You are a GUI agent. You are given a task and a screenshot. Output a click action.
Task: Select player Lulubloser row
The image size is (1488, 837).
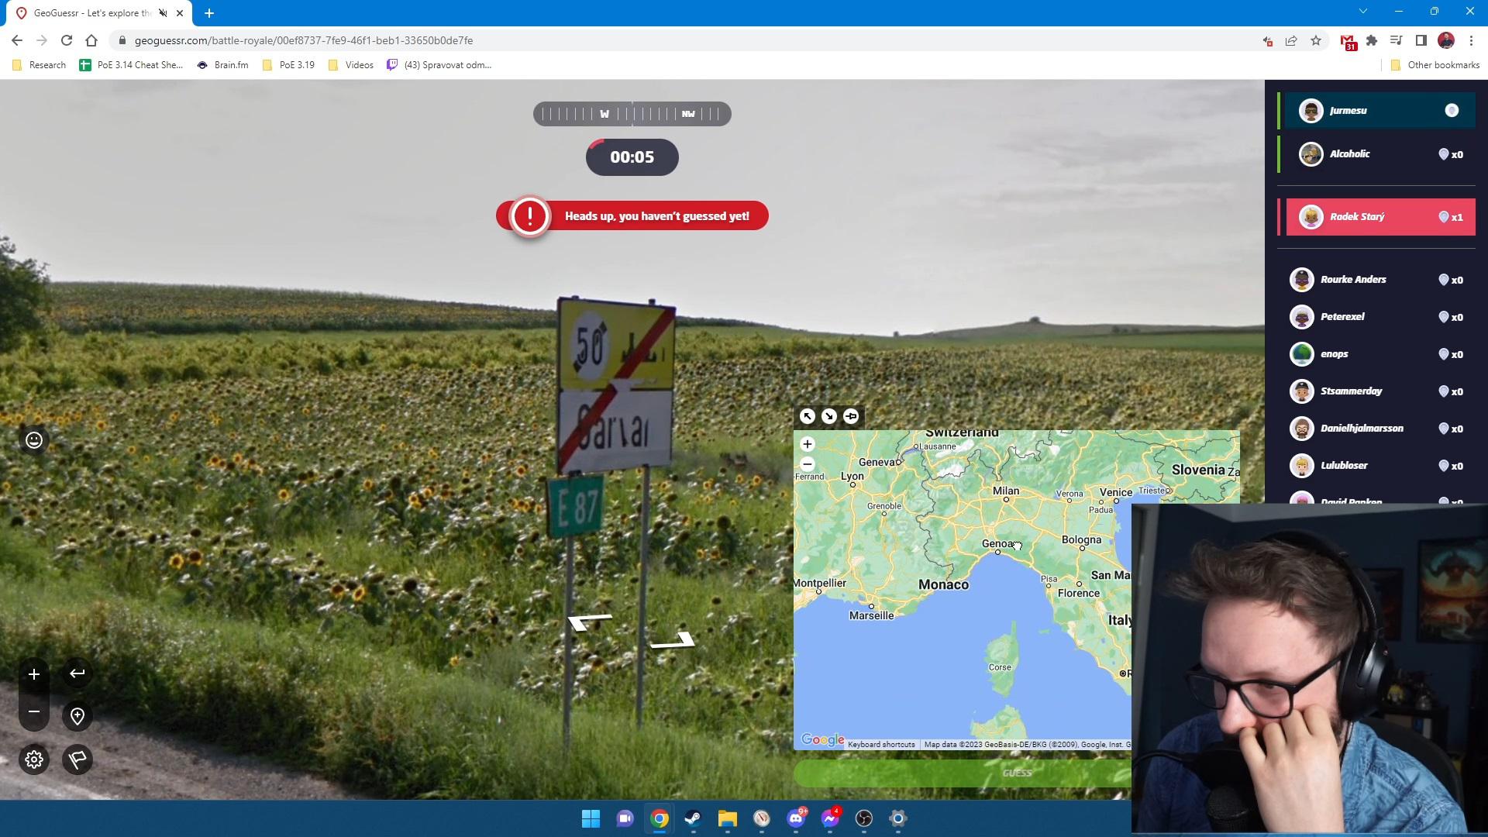[x=1377, y=465]
